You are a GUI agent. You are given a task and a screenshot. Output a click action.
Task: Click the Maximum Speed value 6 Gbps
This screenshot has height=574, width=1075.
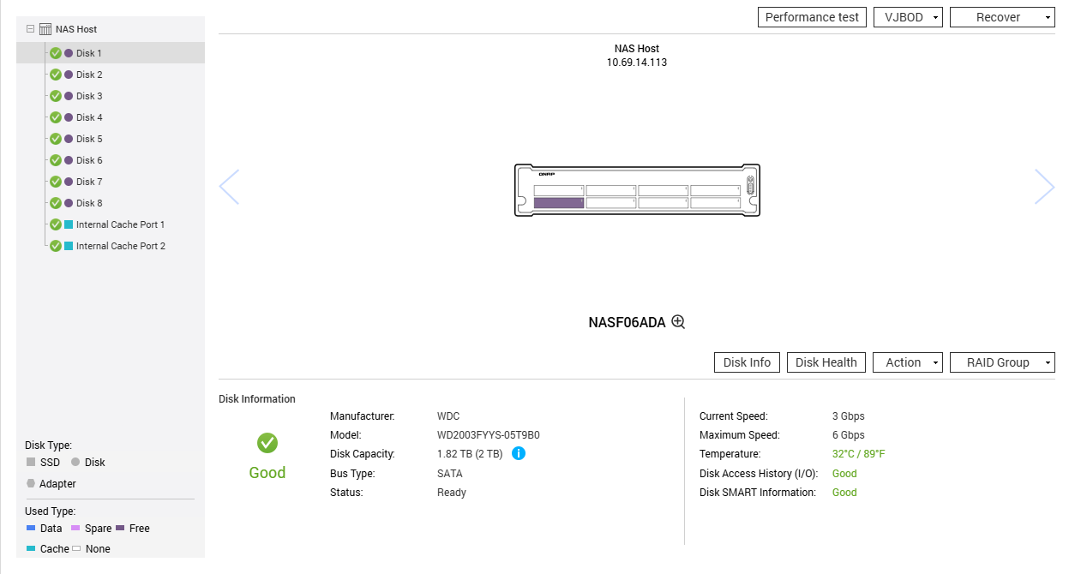click(x=849, y=435)
